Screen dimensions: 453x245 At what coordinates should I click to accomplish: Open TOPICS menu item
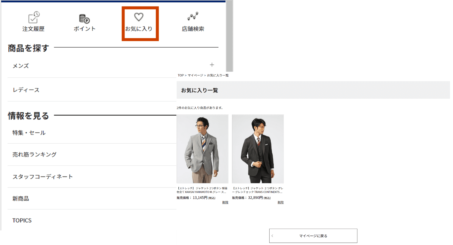click(x=22, y=220)
